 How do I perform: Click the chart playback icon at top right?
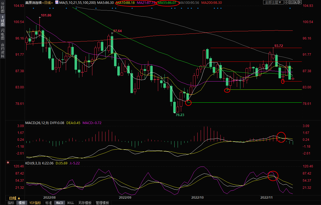pyautogui.click(x=295, y=2)
